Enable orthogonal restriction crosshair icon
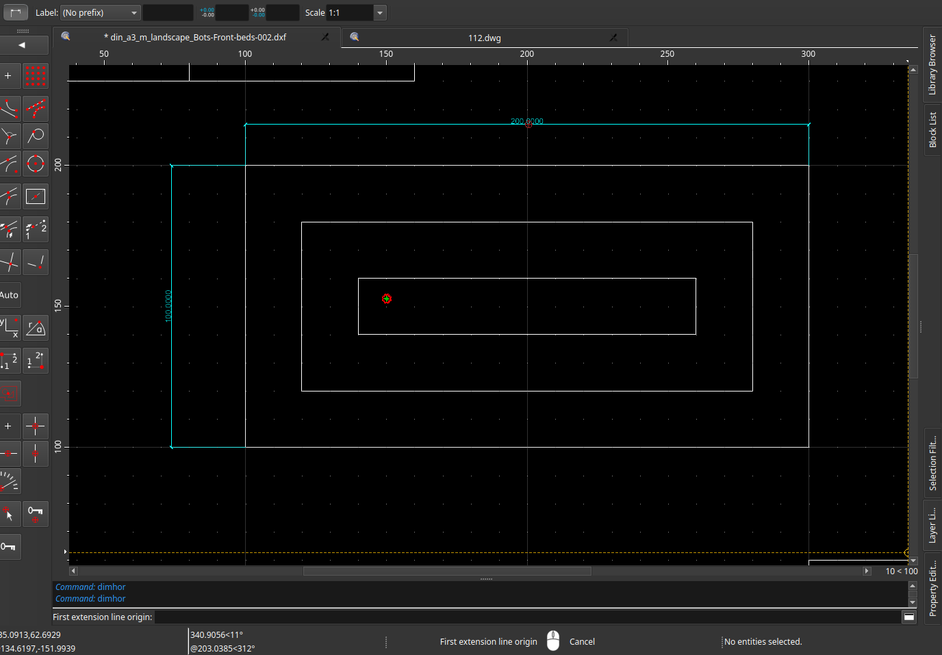This screenshot has width=942, height=655. point(36,426)
